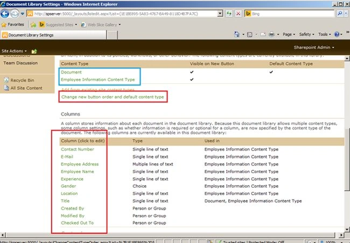Image resolution: width=350 pixels, height=243 pixels.
Task: Click the RSS Feeds icon
Action: click(x=250, y=34)
